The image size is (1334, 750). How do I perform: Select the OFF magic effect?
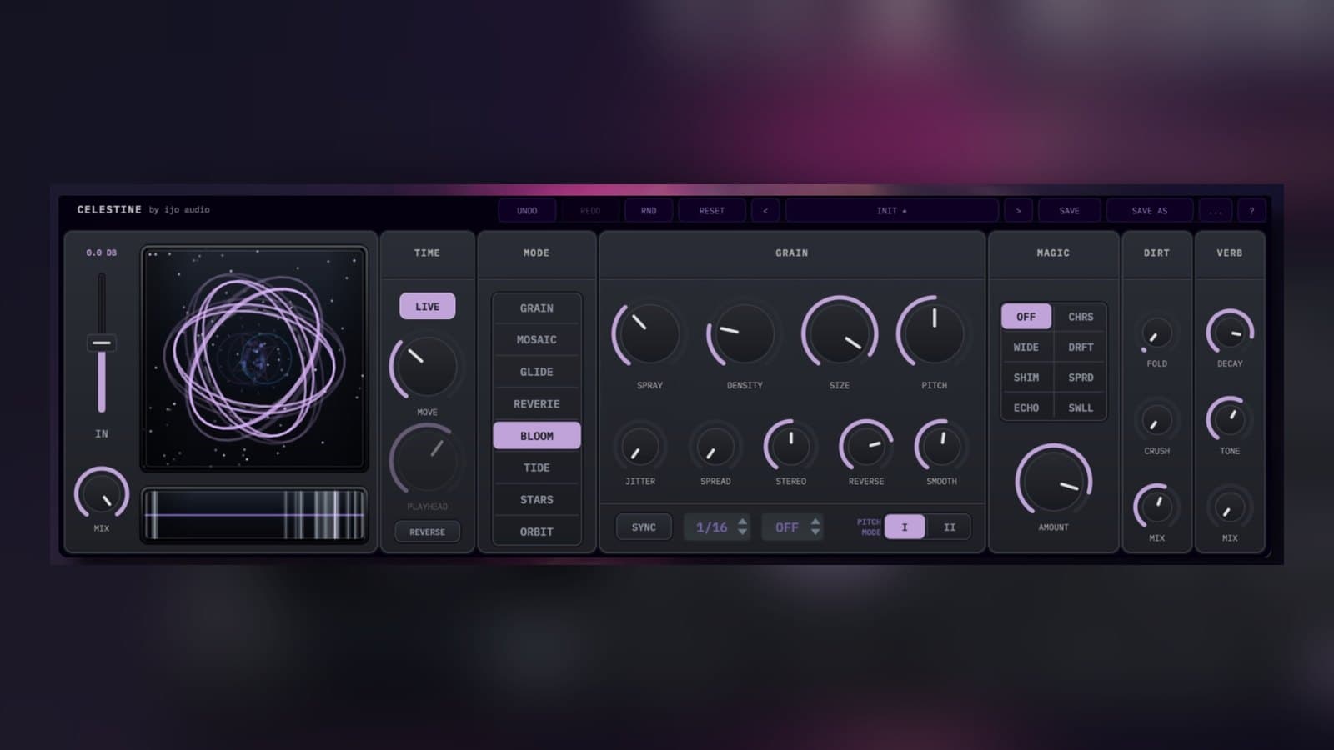tap(1026, 317)
